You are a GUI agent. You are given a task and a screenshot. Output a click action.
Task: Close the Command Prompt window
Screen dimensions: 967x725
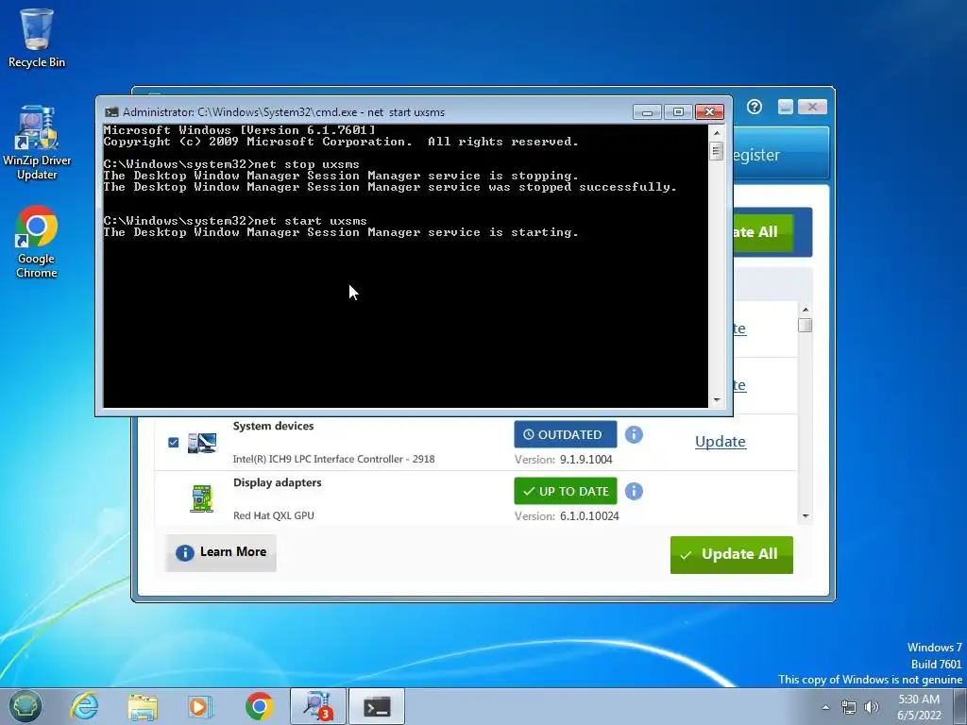(x=709, y=112)
